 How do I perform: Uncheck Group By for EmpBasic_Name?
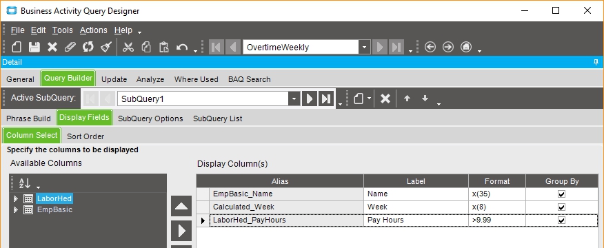(x=562, y=194)
